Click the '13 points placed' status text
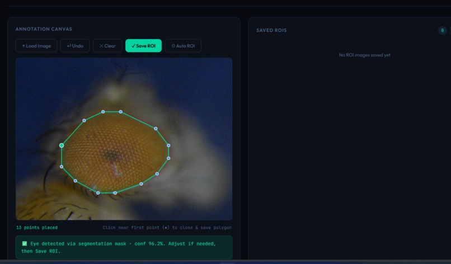451x264 pixels. click(x=37, y=228)
